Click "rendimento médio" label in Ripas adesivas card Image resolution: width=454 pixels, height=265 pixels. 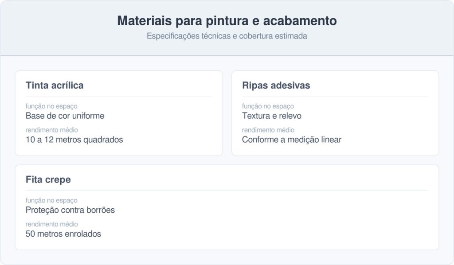point(268,130)
